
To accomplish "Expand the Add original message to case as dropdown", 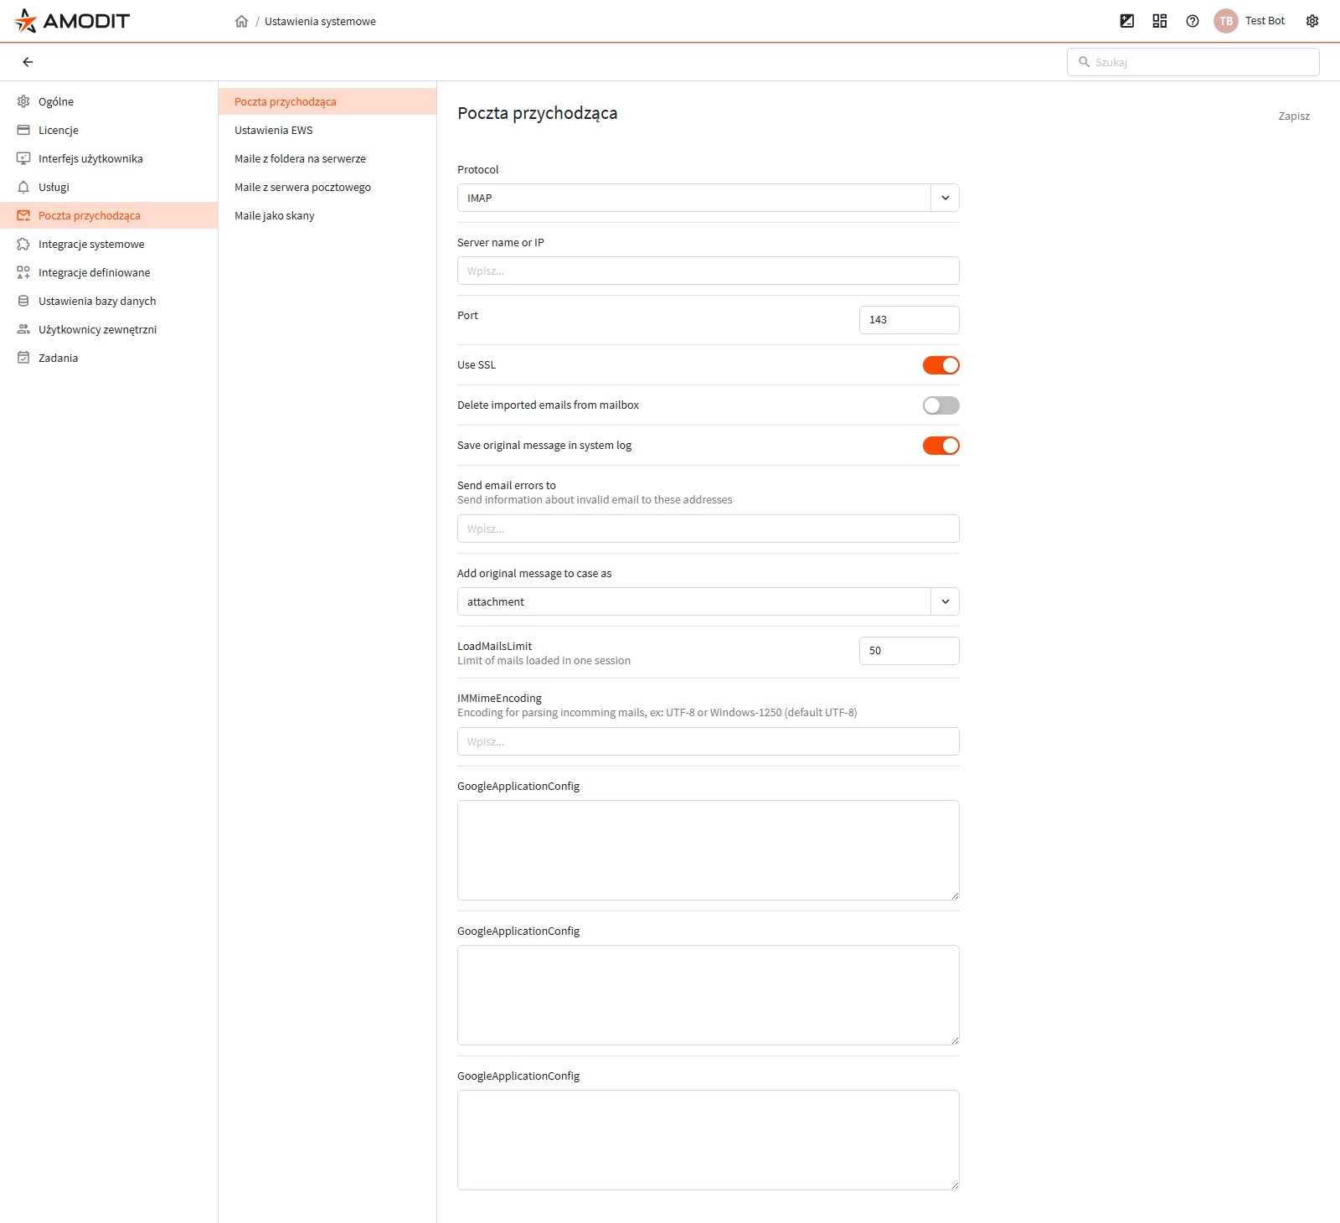I will [708, 601].
